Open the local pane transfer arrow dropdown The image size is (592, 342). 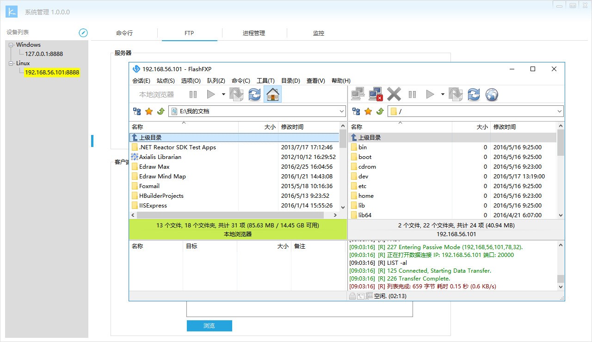[x=223, y=94]
